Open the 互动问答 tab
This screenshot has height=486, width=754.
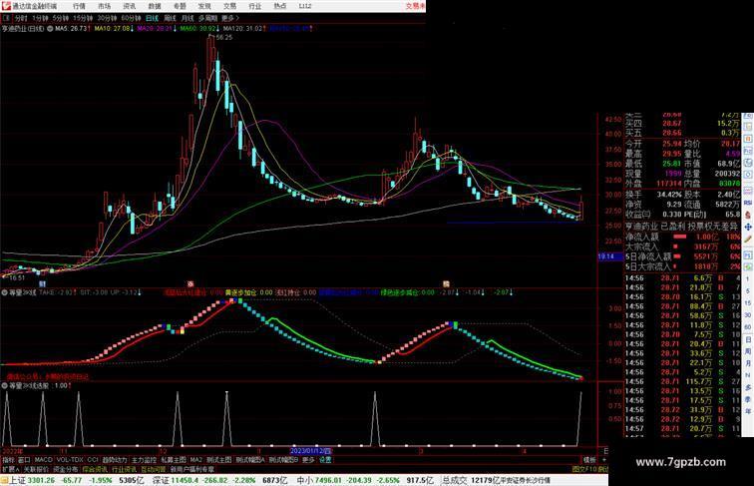153,469
